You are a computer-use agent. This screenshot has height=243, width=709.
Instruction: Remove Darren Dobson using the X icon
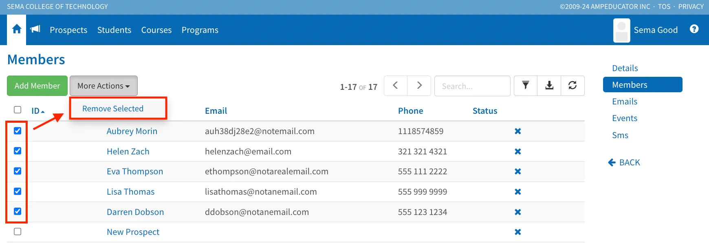coord(518,212)
